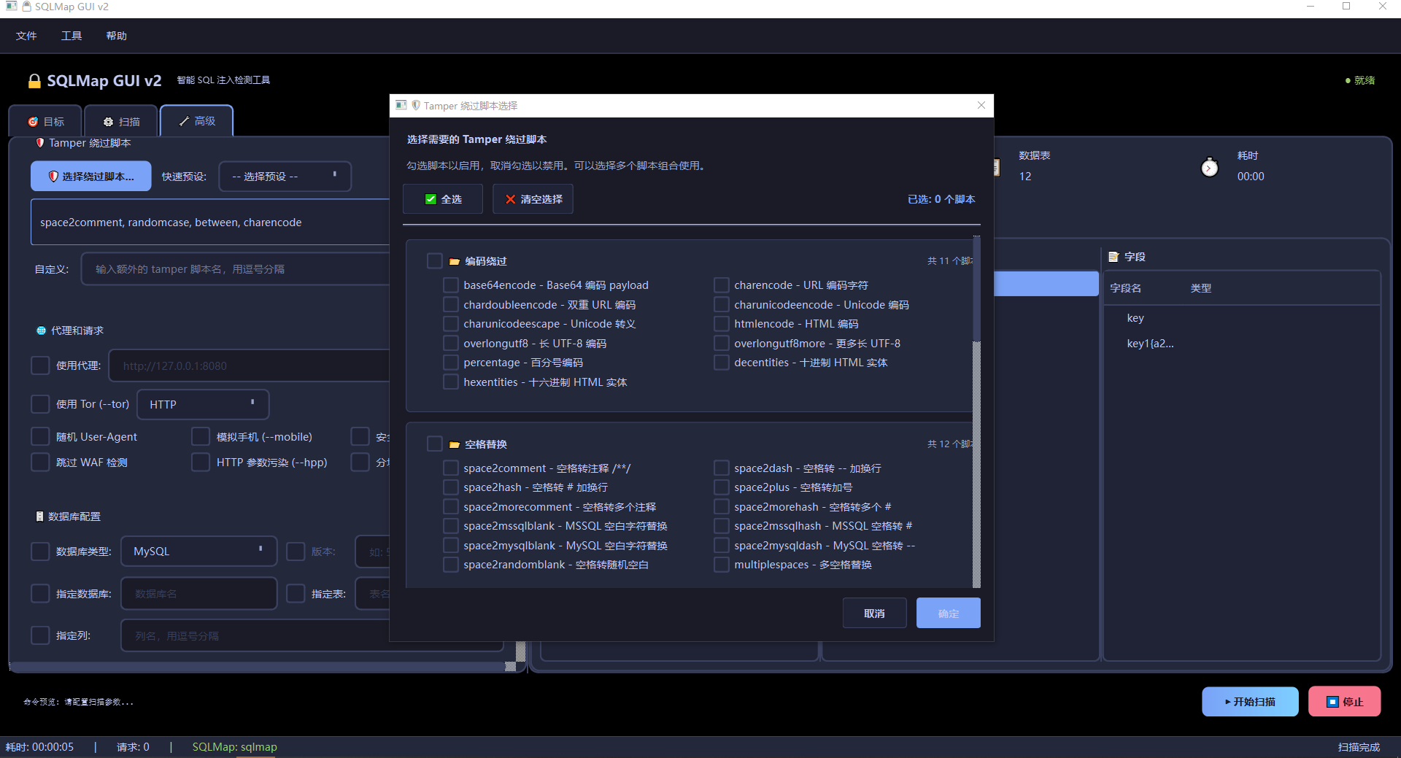Open the 工具 menu
Viewport: 1401px width, 758px height.
(x=71, y=35)
